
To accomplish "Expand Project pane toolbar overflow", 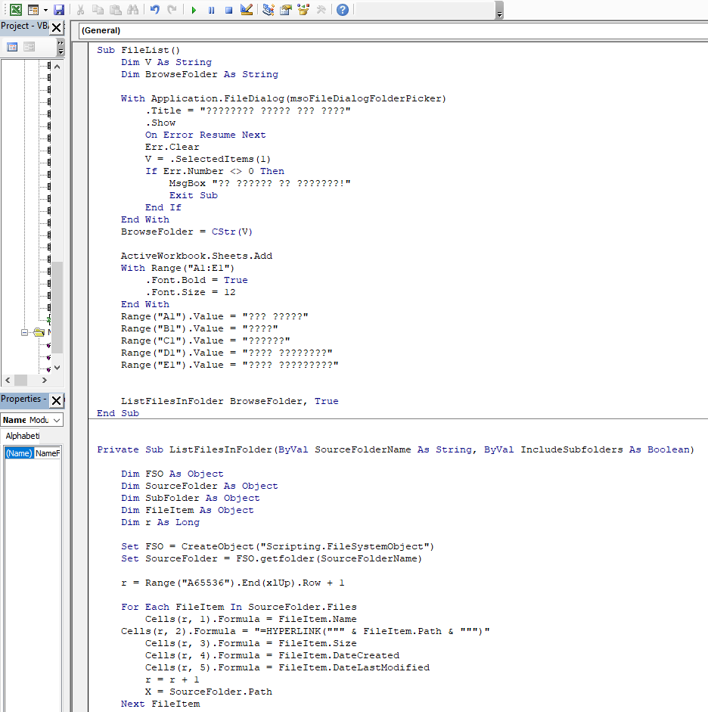I will [61, 47].
